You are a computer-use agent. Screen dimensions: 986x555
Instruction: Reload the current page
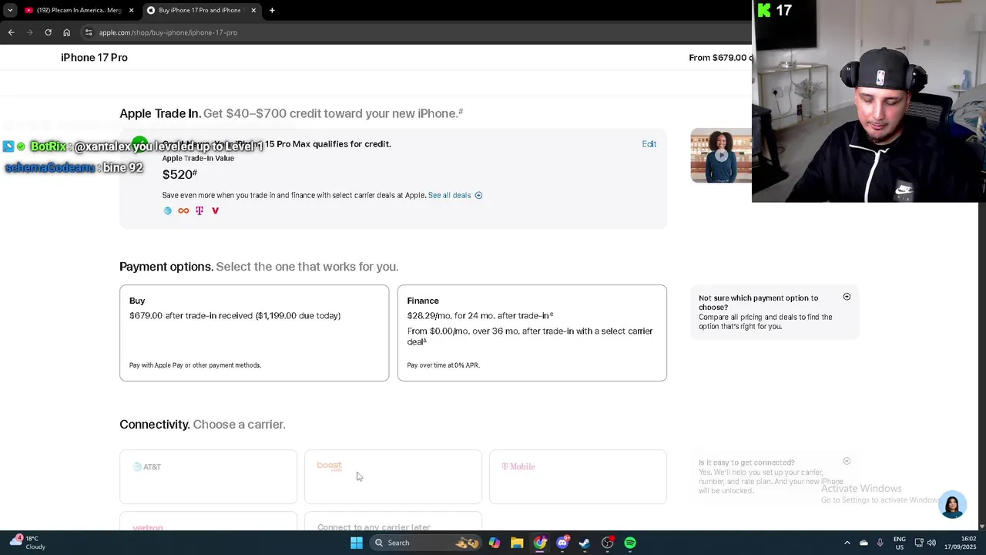coord(48,32)
